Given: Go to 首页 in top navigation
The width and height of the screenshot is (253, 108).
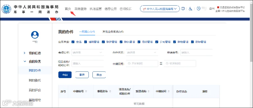Looking at the screenshot, I should (68, 9).
